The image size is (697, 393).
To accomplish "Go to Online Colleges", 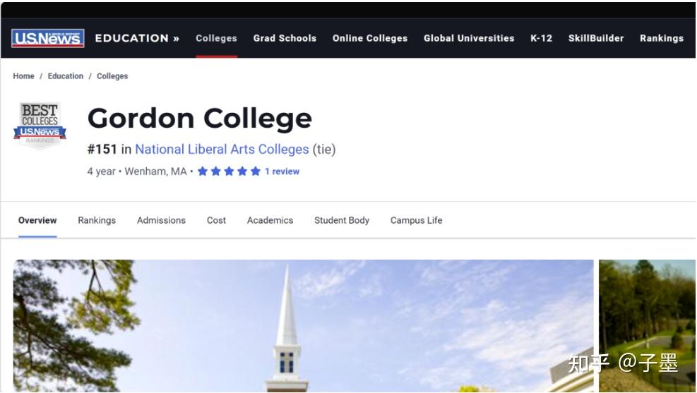I will point(370,38).
